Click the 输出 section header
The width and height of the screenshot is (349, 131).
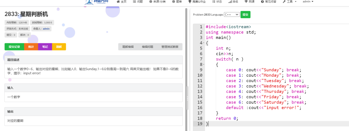[x=93, y=112]
